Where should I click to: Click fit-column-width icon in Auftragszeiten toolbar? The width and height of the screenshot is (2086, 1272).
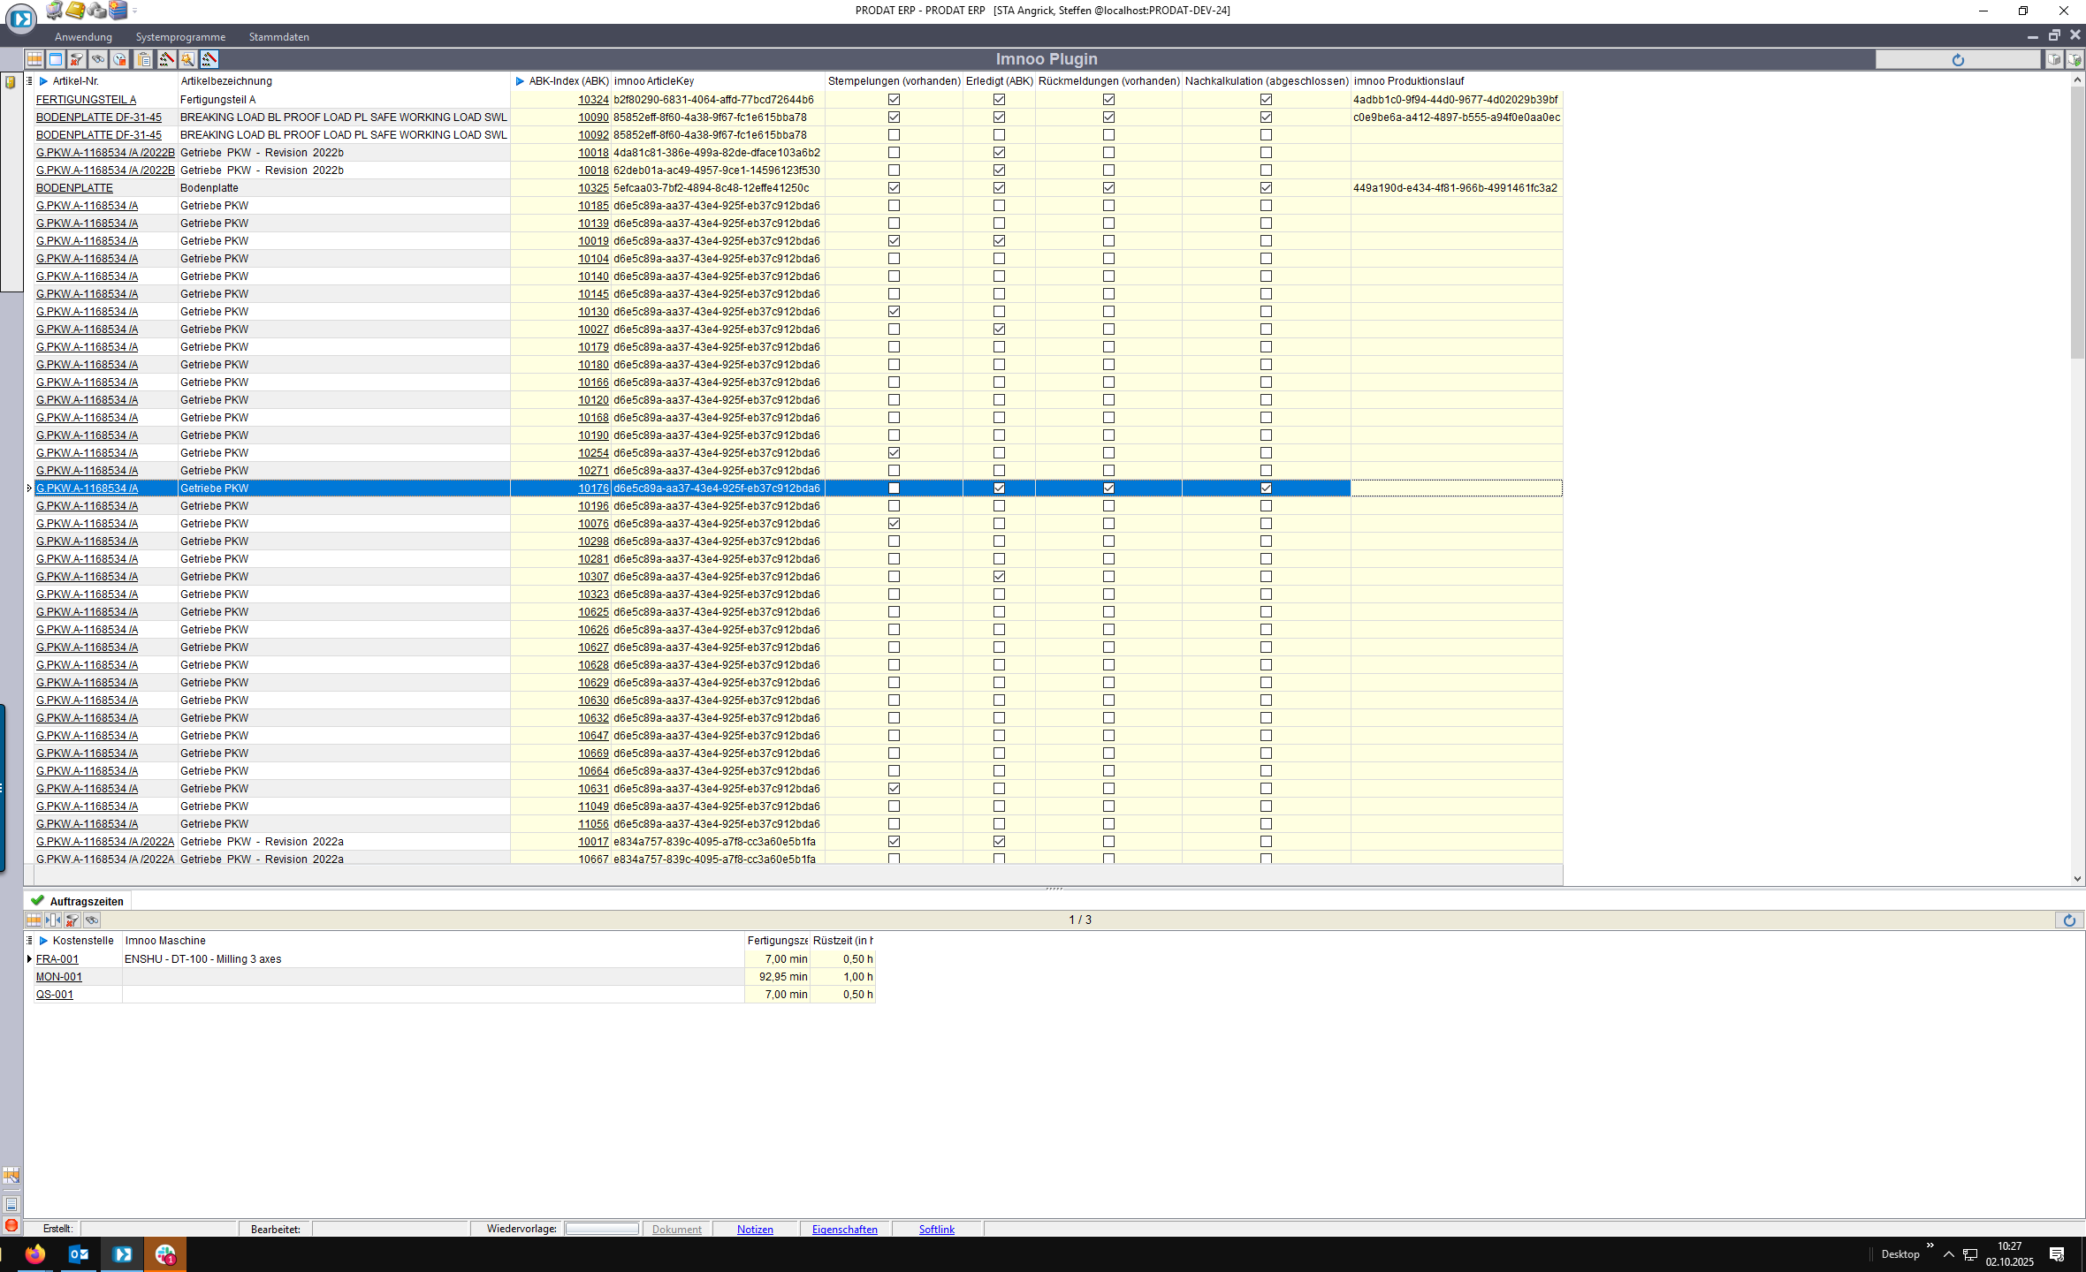point(53,920)
